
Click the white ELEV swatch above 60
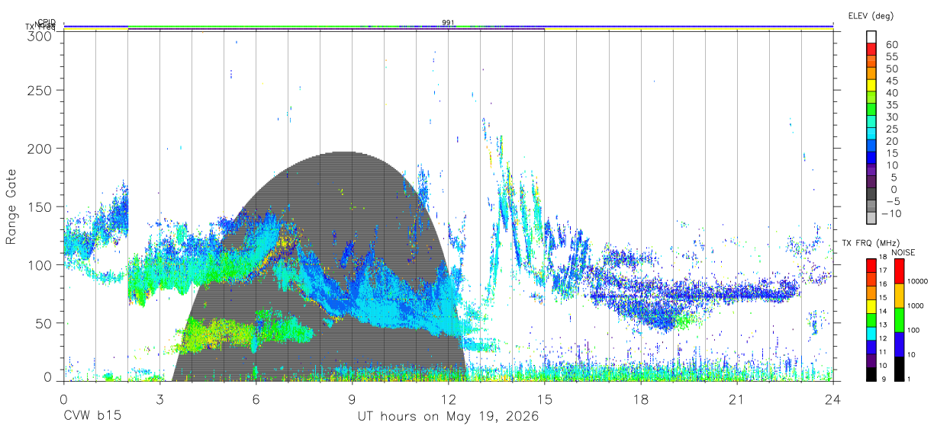pyautogui.click(x=871, y=37)
